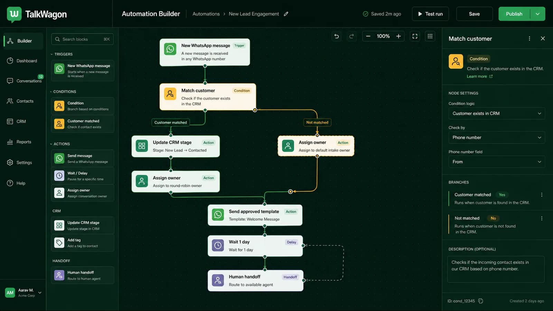Viewport: 553px width, 311px height.
Task: Publish the automation
Action: pyautogui.click(x=514, y=14)
